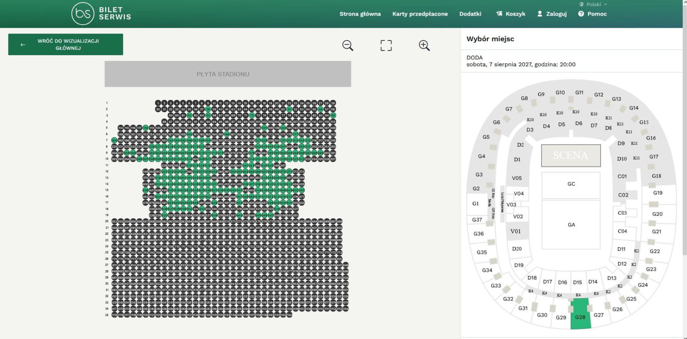Click the Wybór miejsc heading

(x=490, y=39)
